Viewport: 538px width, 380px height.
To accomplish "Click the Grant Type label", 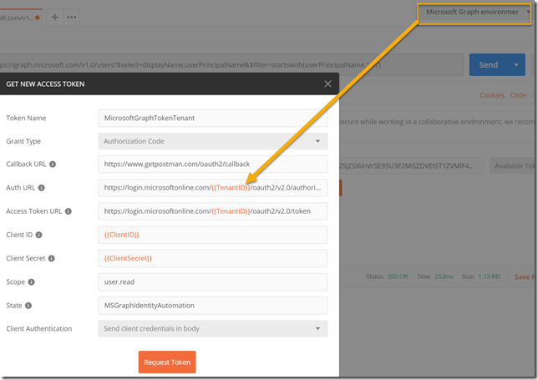I will click(x=23, y=141).
